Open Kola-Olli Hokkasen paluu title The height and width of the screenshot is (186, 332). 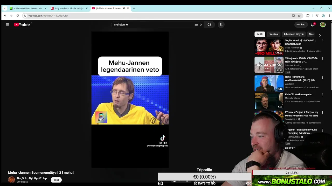point(299,95)
